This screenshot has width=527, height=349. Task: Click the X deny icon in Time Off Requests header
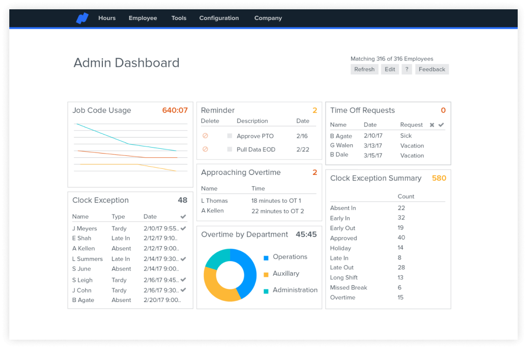(432, 125)
